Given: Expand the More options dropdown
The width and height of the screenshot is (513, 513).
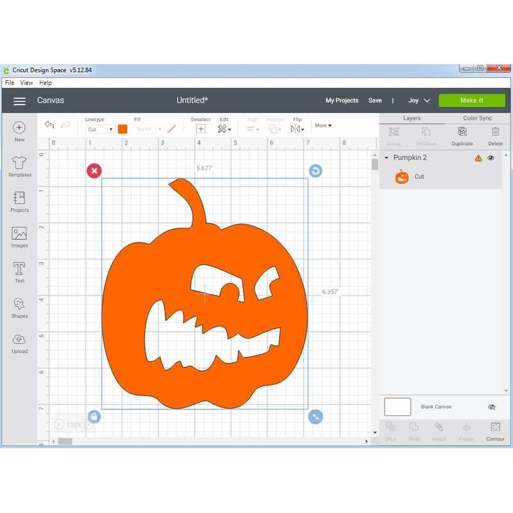Looking at the screenshot, I should pos(323,126).
